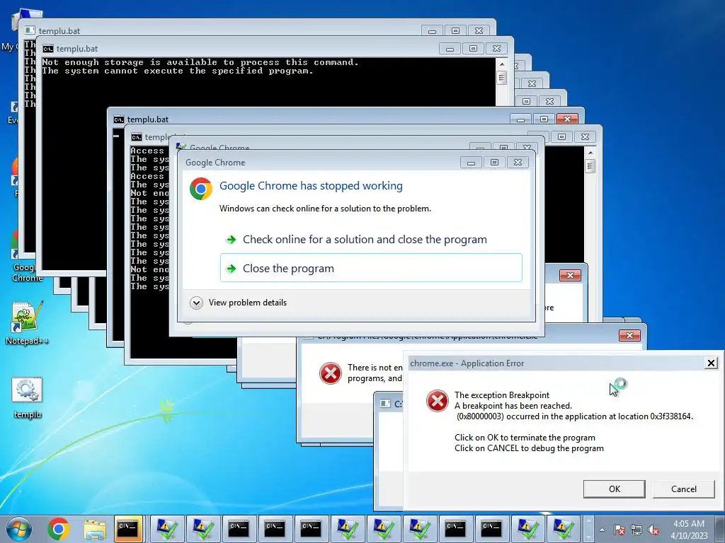The width and height of the screenshot is (725, 543).
Task: Click OK in chrome.exe Application Error dialog
Action: pyautogui.click(x=614, y=489)
